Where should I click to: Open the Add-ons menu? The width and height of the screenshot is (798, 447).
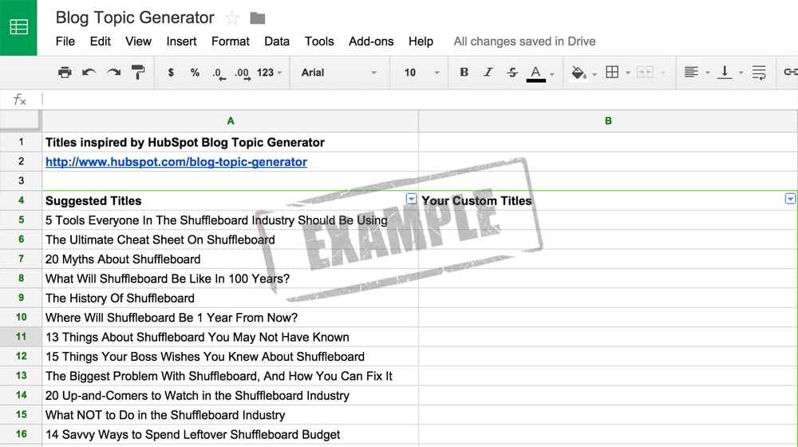pos(371,42)
